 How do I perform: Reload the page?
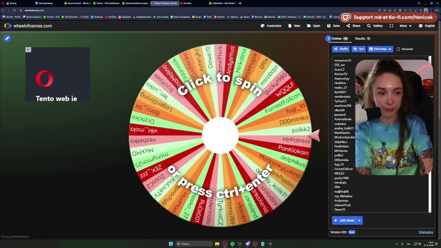14,10
